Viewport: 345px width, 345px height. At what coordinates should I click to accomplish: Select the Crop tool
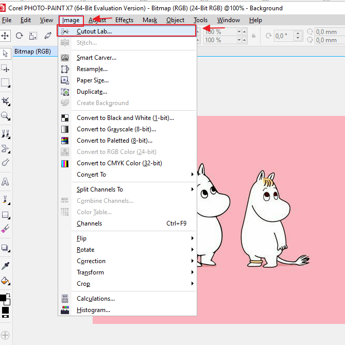(x=6, y=101)
